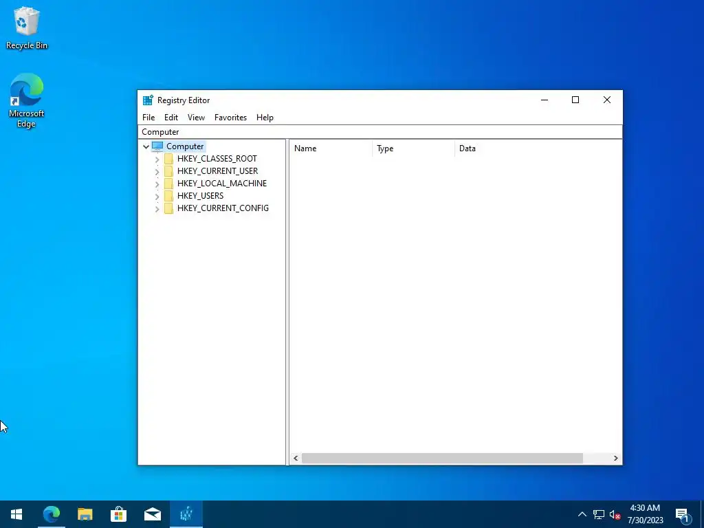Click the Registry Editor title bar icon

[x=148, y=100]
